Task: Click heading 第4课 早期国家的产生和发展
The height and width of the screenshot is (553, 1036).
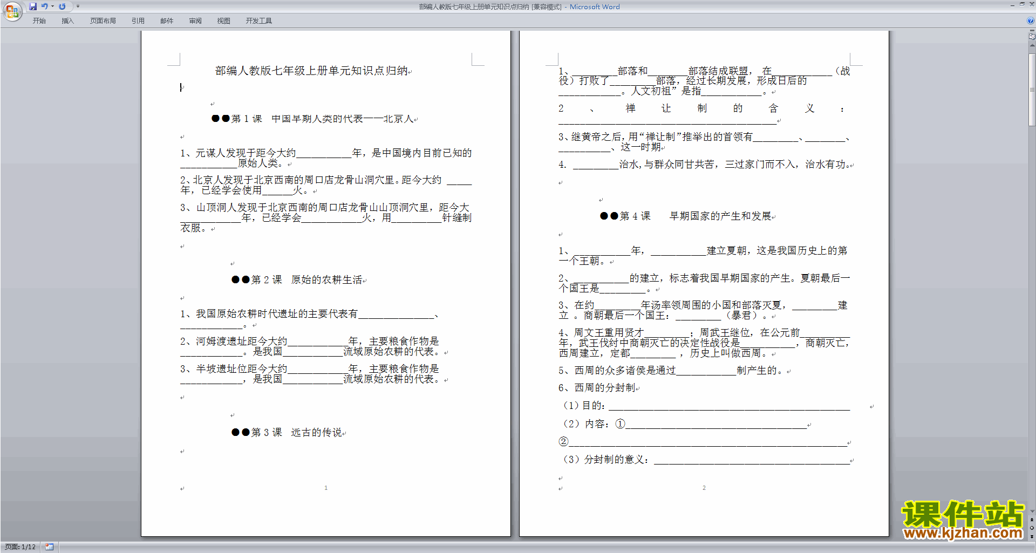Action: tap(686, 216)
